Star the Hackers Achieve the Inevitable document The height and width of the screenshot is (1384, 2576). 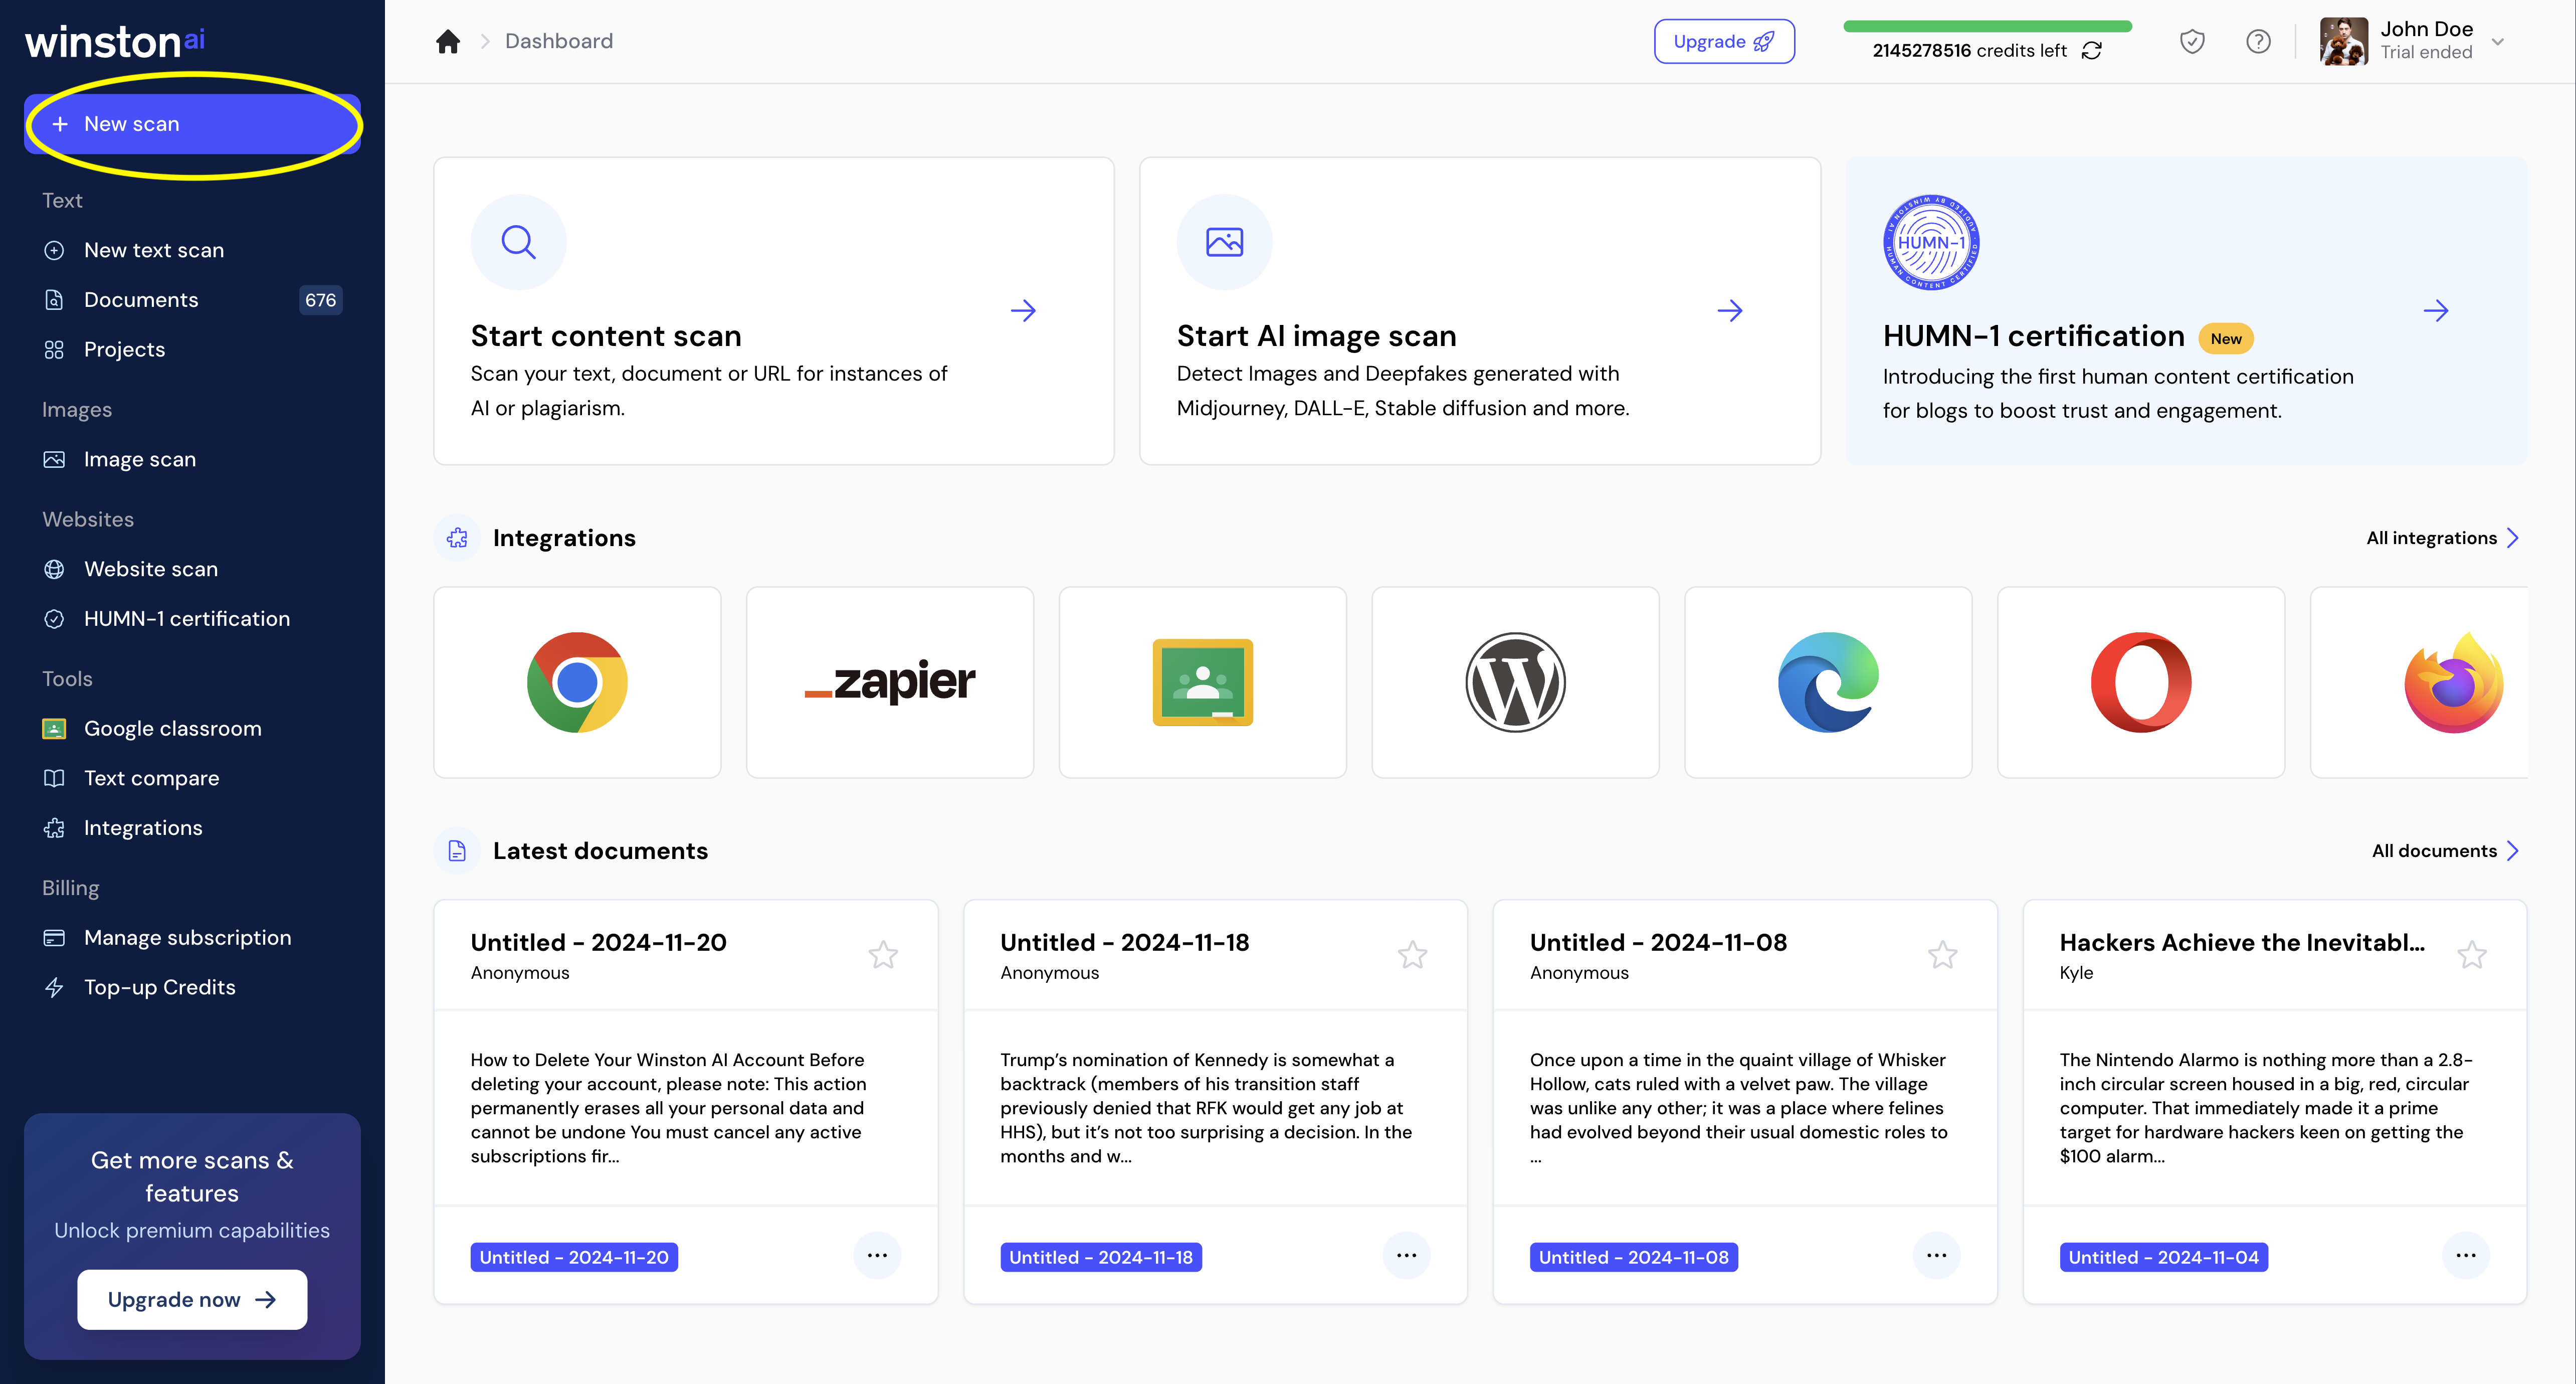2471,955
